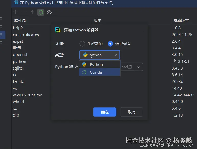
Task: Click the gift icon in banner
Action: point(16,2)
